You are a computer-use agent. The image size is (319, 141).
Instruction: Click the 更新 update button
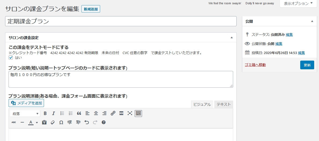[307, 65]
